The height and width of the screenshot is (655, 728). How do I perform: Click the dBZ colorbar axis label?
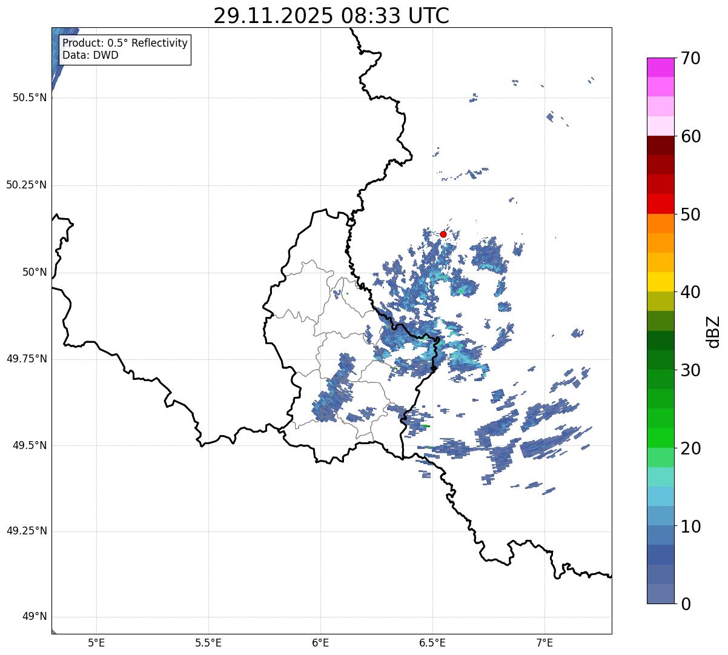[x=713, y=331]
